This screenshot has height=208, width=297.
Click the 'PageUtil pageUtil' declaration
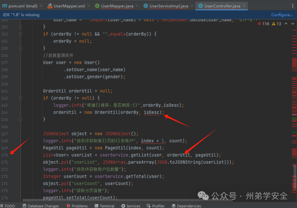65,148
